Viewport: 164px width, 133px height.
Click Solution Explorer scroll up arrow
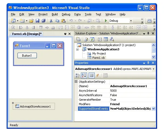pyautogui.click(x=153, y=45)
